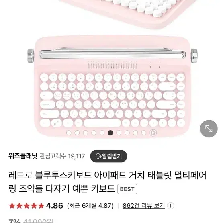
Task: Tap the bell icon in 알림받기
Action: [98, 156]
